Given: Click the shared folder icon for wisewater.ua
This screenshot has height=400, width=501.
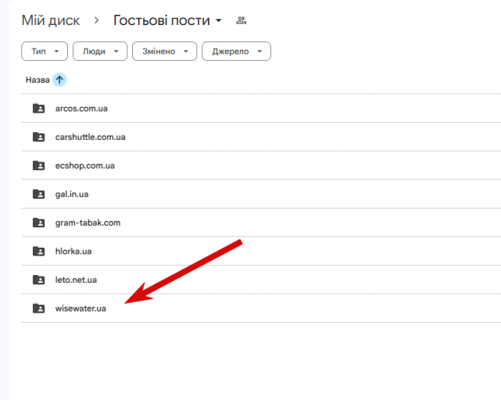Looking at the screenshot, I should tap(38, 309).
